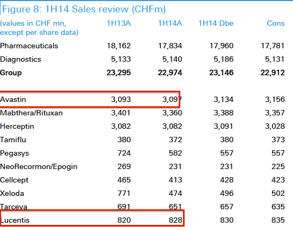Click Avastin 1H13A value 3,093
293x227 pixels.
121,100
